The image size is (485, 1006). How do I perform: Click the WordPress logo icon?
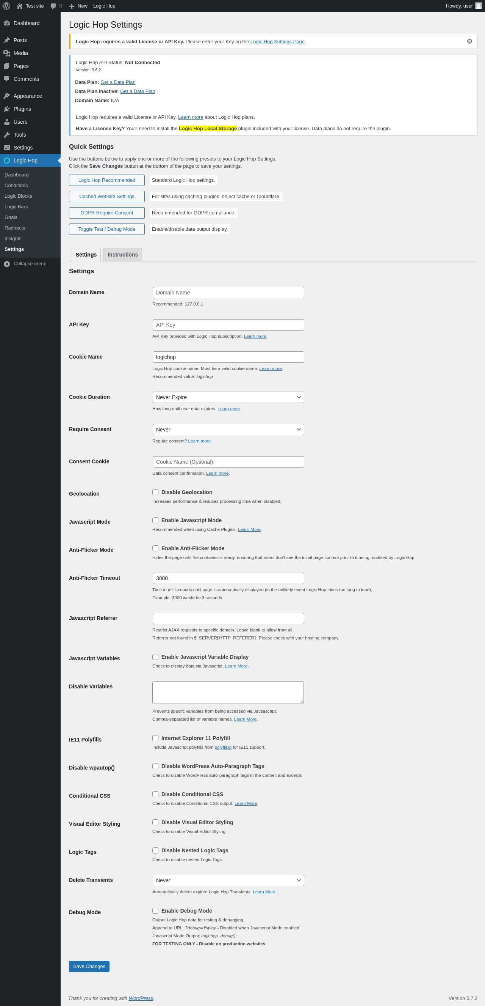pyautogui.click(x=6, y=6)
